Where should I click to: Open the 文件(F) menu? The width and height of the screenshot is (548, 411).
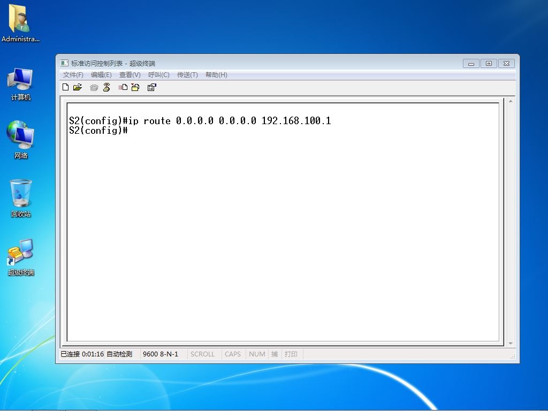73,75
